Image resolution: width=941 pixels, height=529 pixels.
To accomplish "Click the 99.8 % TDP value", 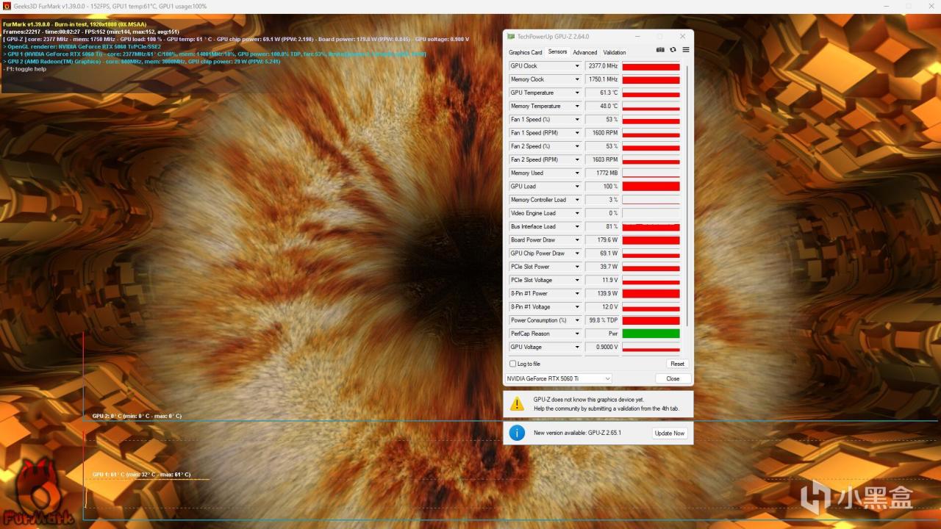I will 602,320.
